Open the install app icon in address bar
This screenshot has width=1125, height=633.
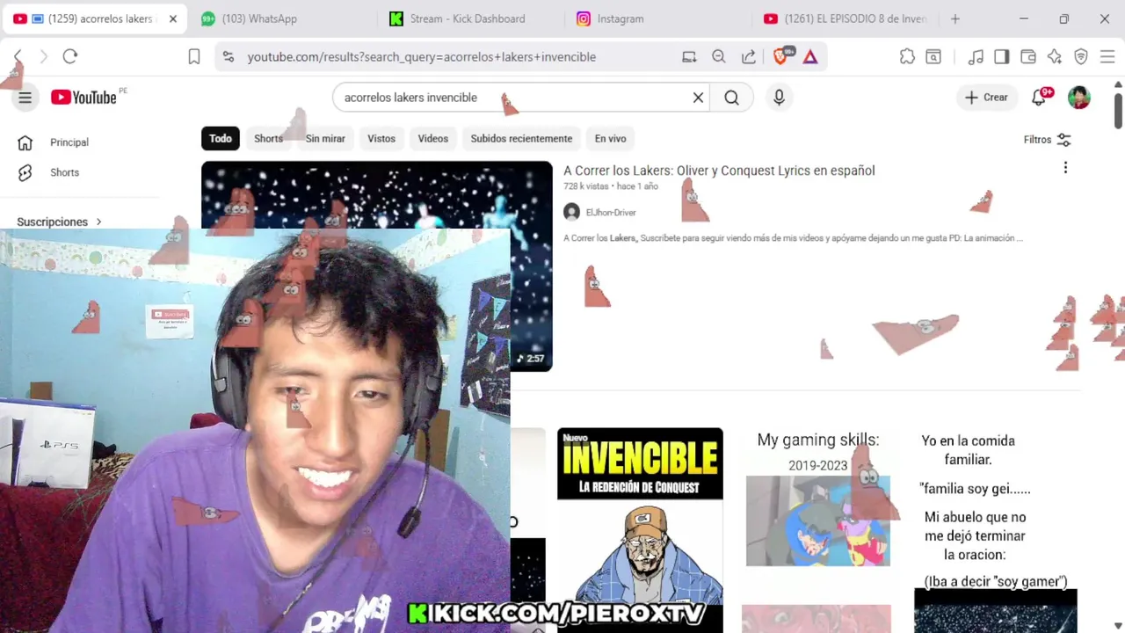pyautogui.click(x=689, y=57)
